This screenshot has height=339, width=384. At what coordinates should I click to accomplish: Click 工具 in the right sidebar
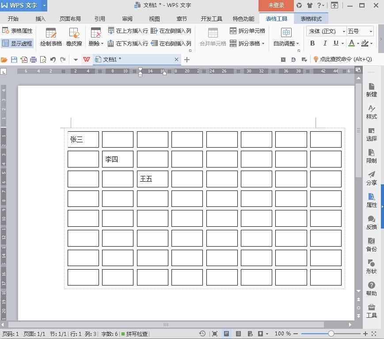tap(371, 311)
